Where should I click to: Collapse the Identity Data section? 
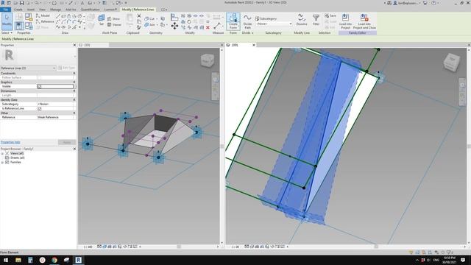point(74,100)
